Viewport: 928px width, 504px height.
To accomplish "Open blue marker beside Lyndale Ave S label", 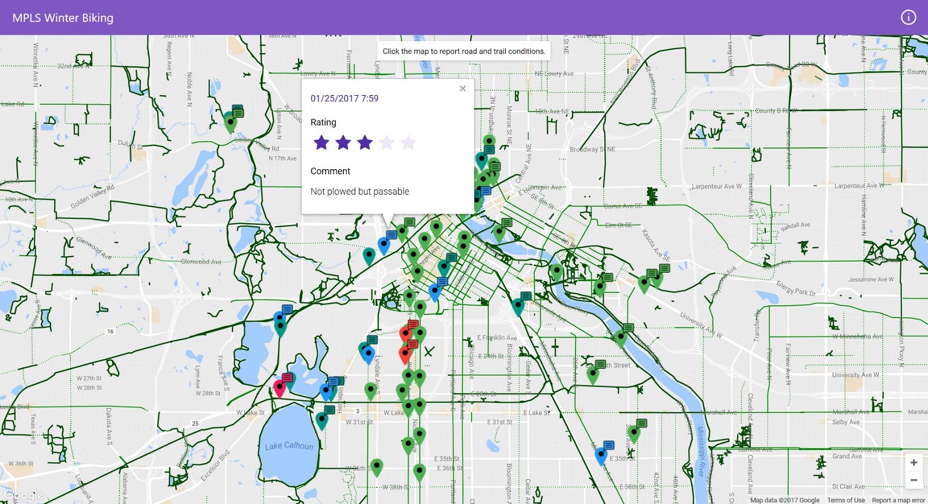I will click(x=368, y=355).
